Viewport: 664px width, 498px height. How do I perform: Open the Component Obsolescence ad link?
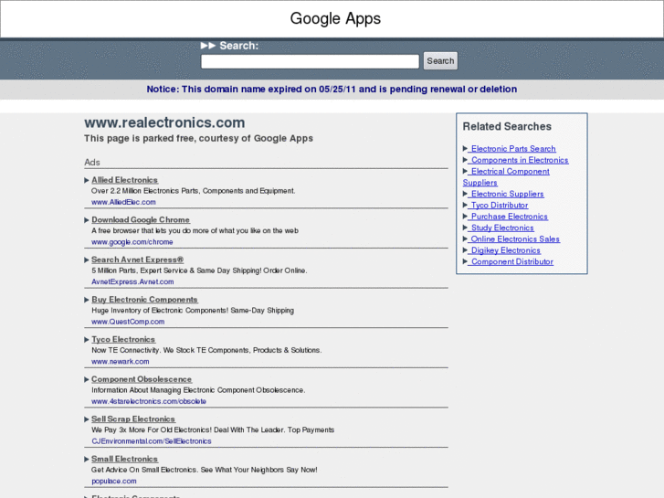pyautogui.click(x=142, y=379)
